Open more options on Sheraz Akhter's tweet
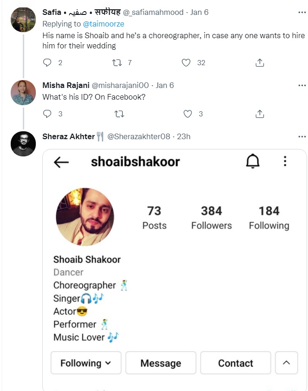 point(302,136)
